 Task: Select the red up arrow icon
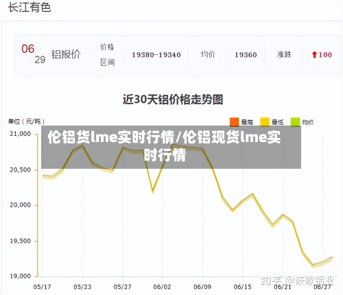(314, 55)
